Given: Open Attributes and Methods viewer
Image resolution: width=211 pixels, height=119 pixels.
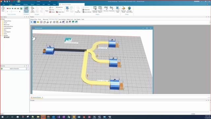Looking at the screenshot, I should 95,10.
